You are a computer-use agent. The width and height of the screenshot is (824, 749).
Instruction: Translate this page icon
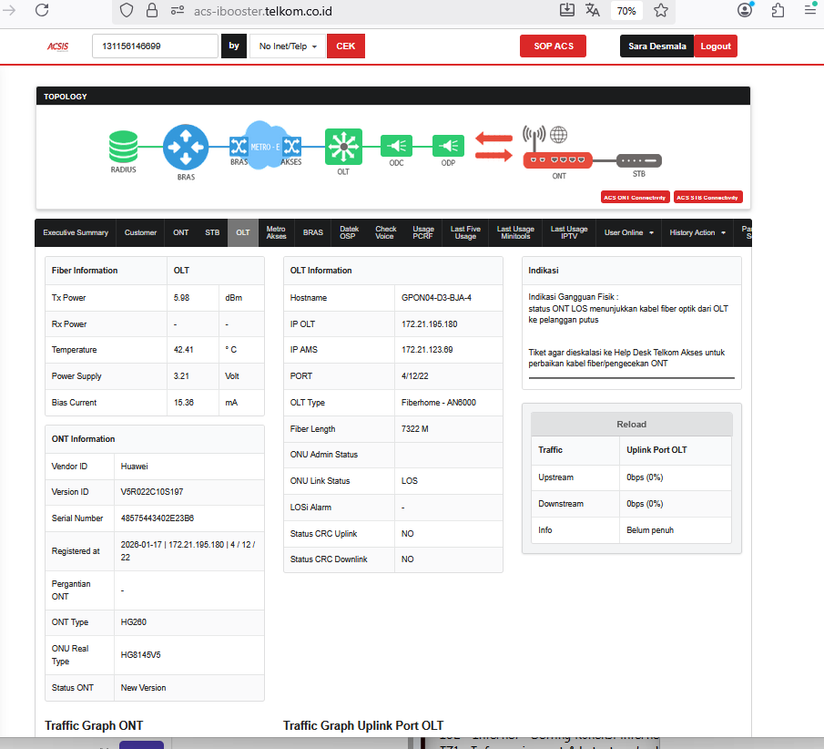point(592,10)
